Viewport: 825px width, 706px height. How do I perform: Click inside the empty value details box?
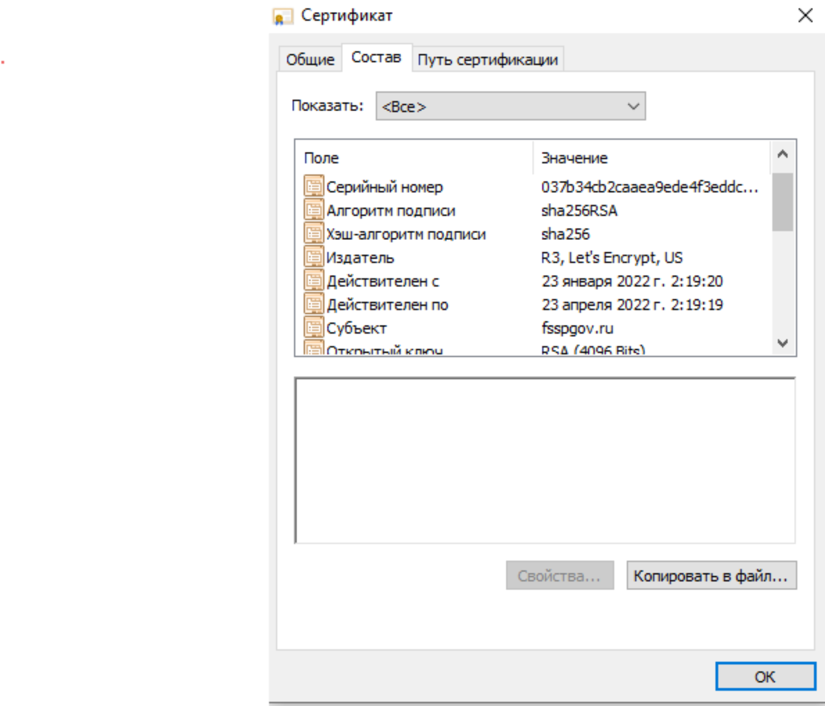click(544, 460)
